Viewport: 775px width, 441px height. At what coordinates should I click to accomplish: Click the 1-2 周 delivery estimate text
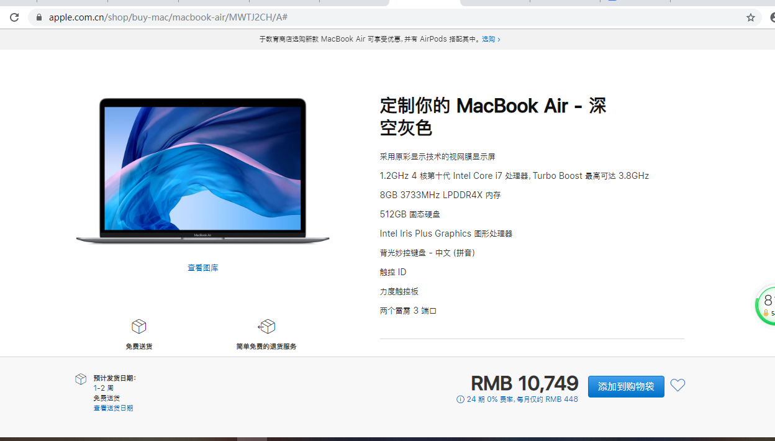point(104,388)
